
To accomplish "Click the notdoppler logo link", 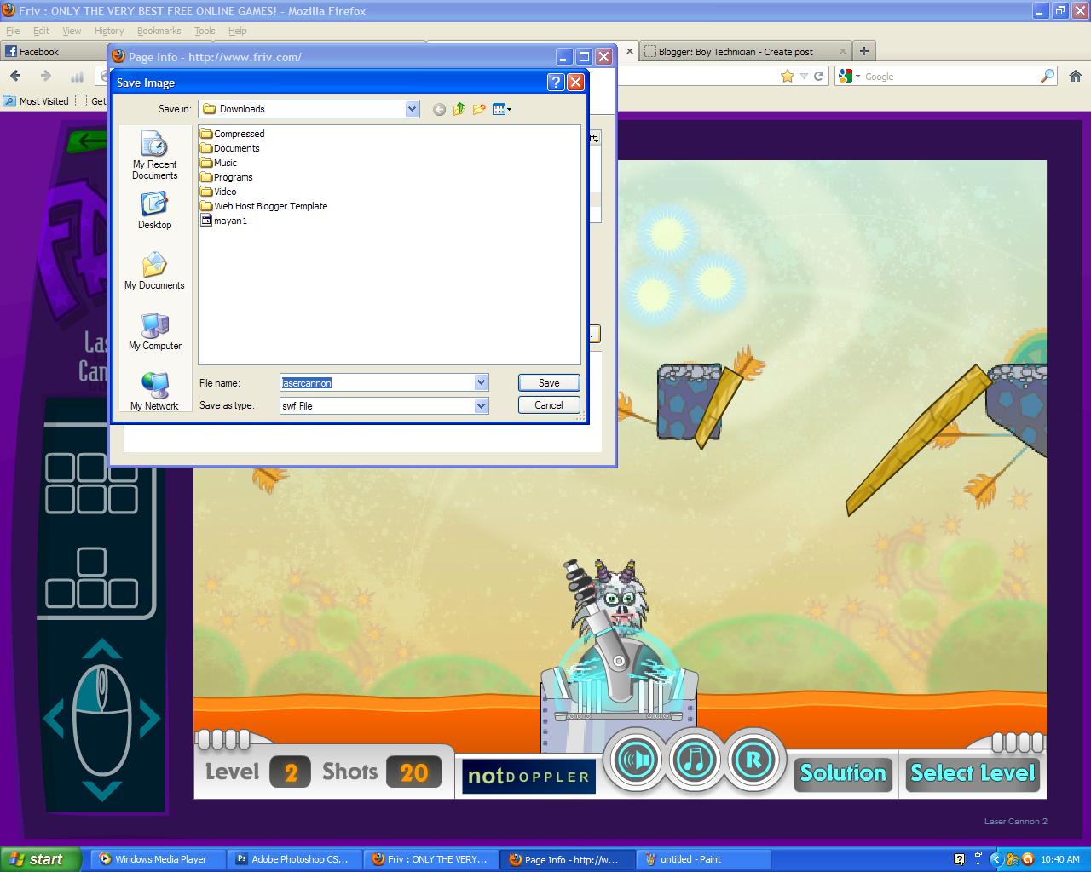I will click(x=528, y=776).
